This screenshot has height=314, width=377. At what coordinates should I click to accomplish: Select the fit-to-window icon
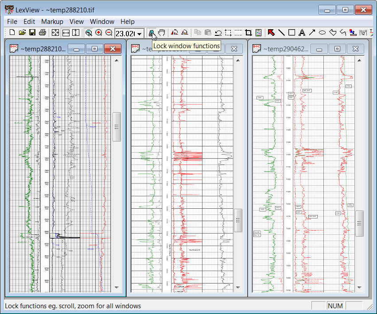coord(55,33)
